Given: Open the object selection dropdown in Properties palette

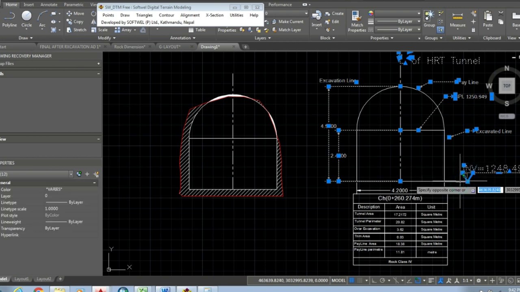Looking at the screenshot, I should 71,174.
